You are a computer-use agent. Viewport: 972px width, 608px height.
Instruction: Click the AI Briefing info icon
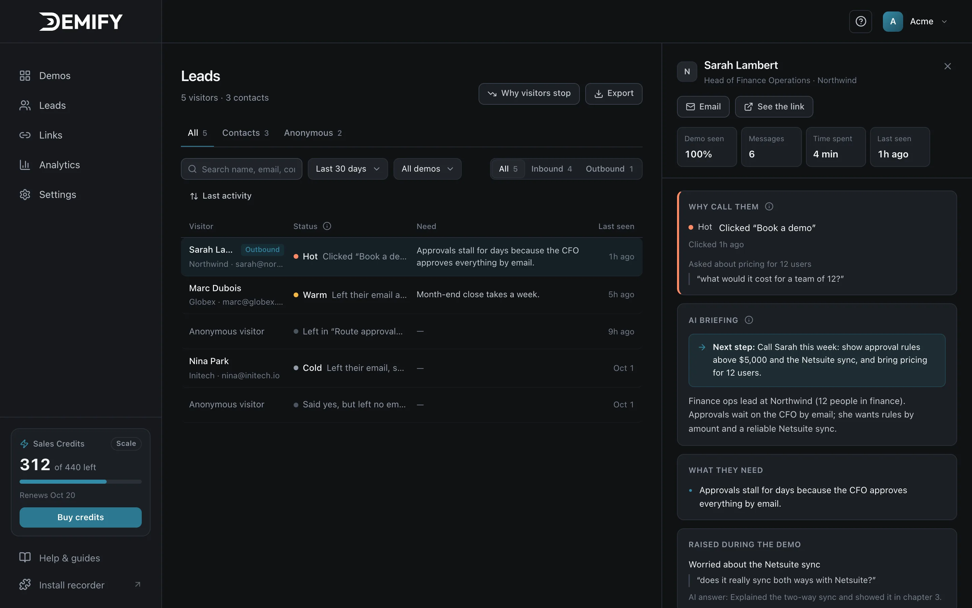pos(749,320)
